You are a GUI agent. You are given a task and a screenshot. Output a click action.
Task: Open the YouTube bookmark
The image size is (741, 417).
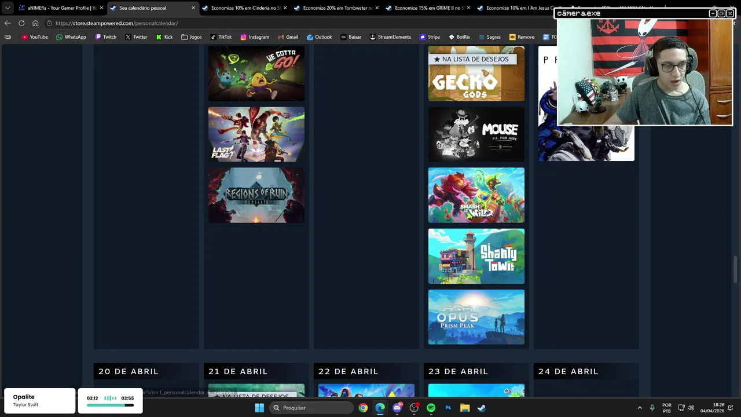click(34, 37)
